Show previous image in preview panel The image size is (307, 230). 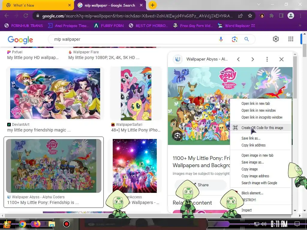point(238,59)
